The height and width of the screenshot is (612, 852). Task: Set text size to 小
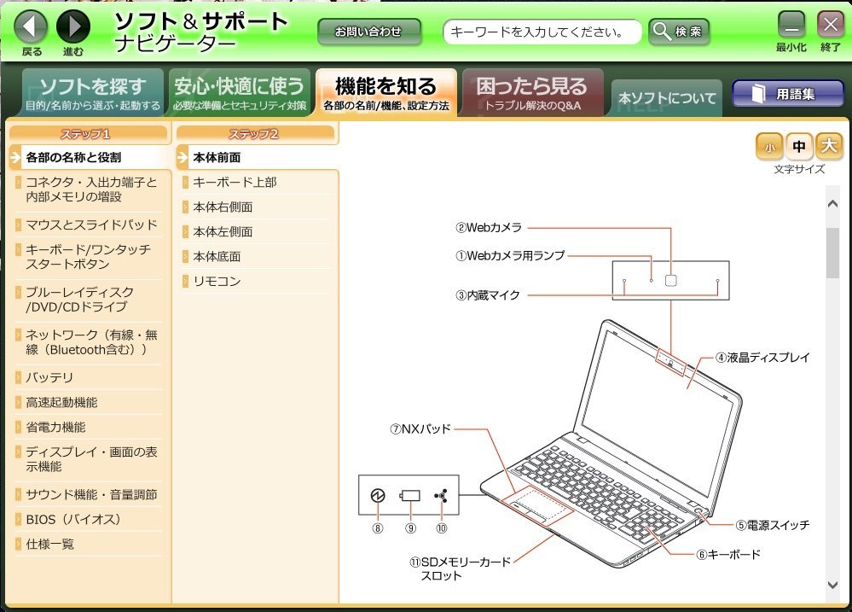769,147
